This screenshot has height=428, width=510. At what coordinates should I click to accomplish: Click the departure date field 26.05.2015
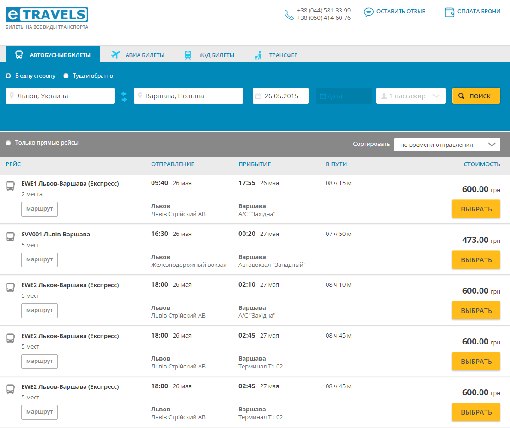click(x=280, y=96)
